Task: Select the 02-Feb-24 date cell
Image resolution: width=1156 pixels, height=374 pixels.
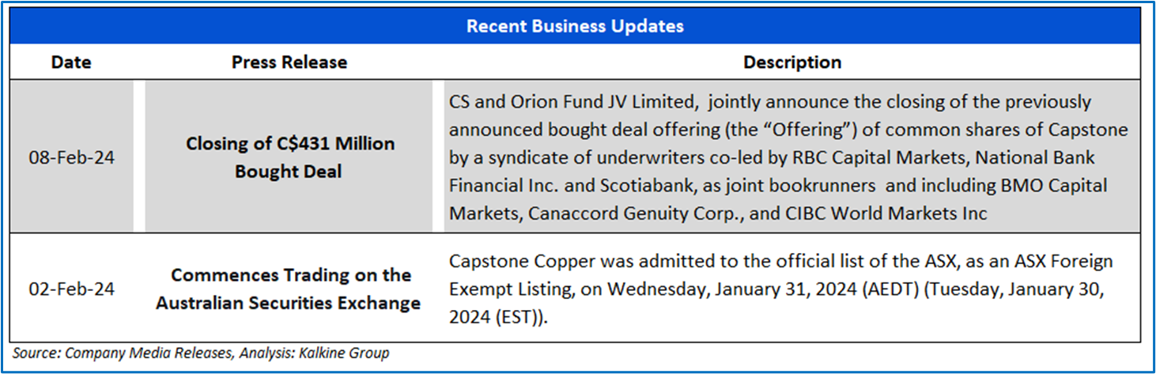Action: pos(71,289)
